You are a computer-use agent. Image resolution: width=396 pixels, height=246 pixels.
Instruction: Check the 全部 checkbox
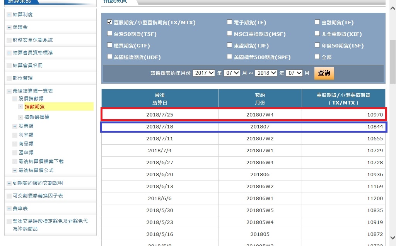coord(317,57)
